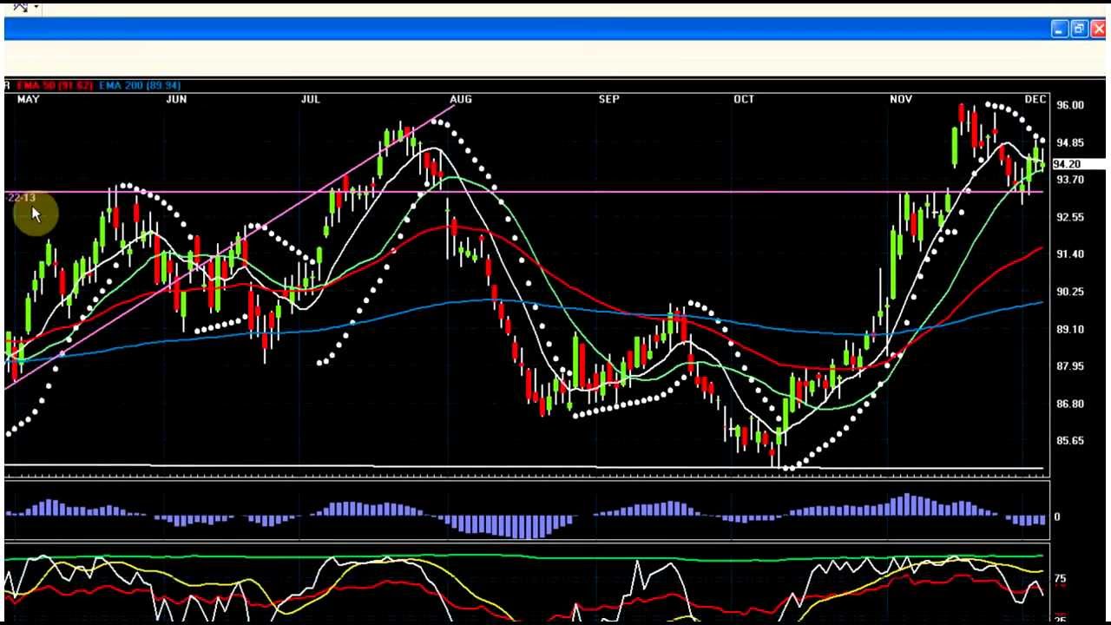
Task: Click the 90.25 price axis label
Action: [x=1070, y=292]
